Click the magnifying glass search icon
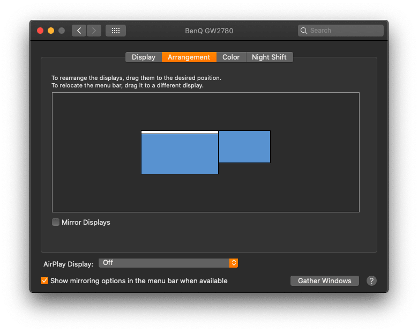Image resolution: width=418 pixels, height=332 pixels. pos(304,31)
